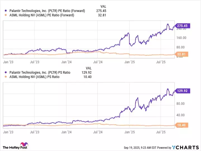Click the VAL header above the PE ratio legend
201x151 pixels.
(103, 6)
